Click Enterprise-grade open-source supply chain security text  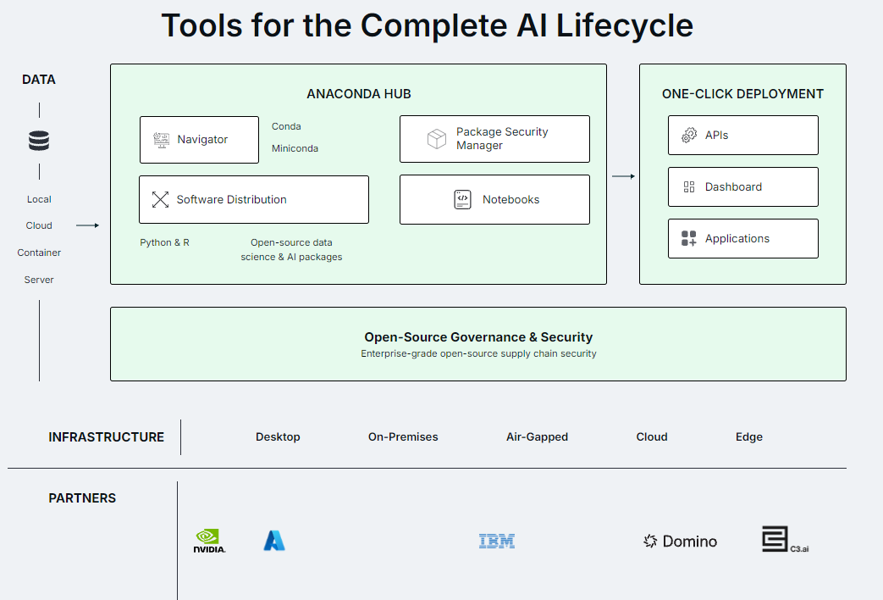coord(478,353)
